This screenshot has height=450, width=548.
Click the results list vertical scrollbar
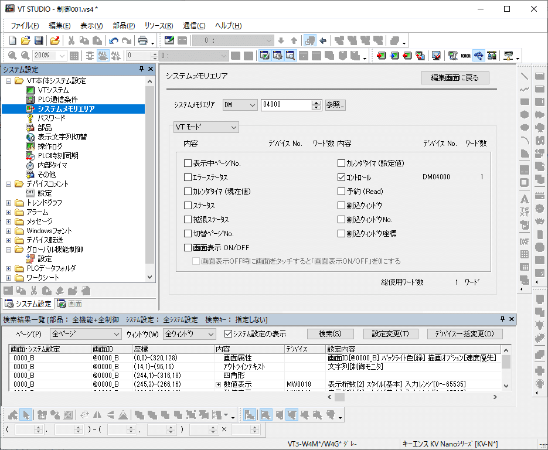point(506,368)
